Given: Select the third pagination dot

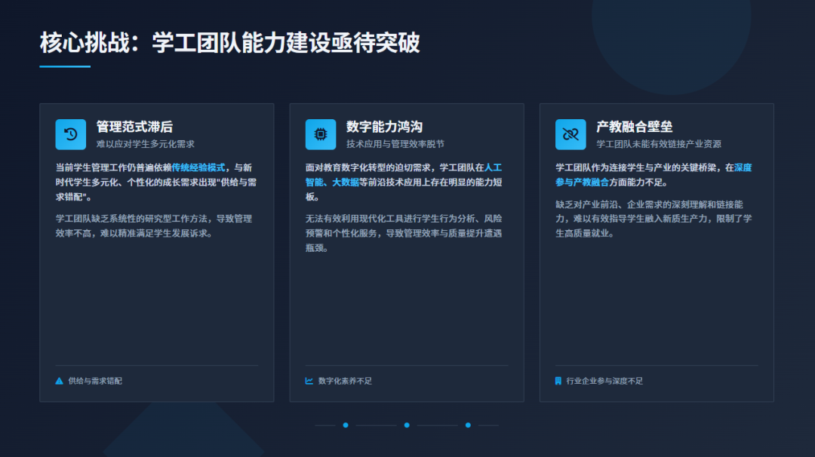Looking at the screenshot, I should pyautogui.click(x=469, y=425).
